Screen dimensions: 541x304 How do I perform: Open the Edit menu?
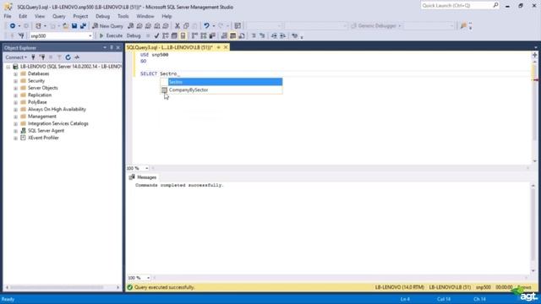23,16
